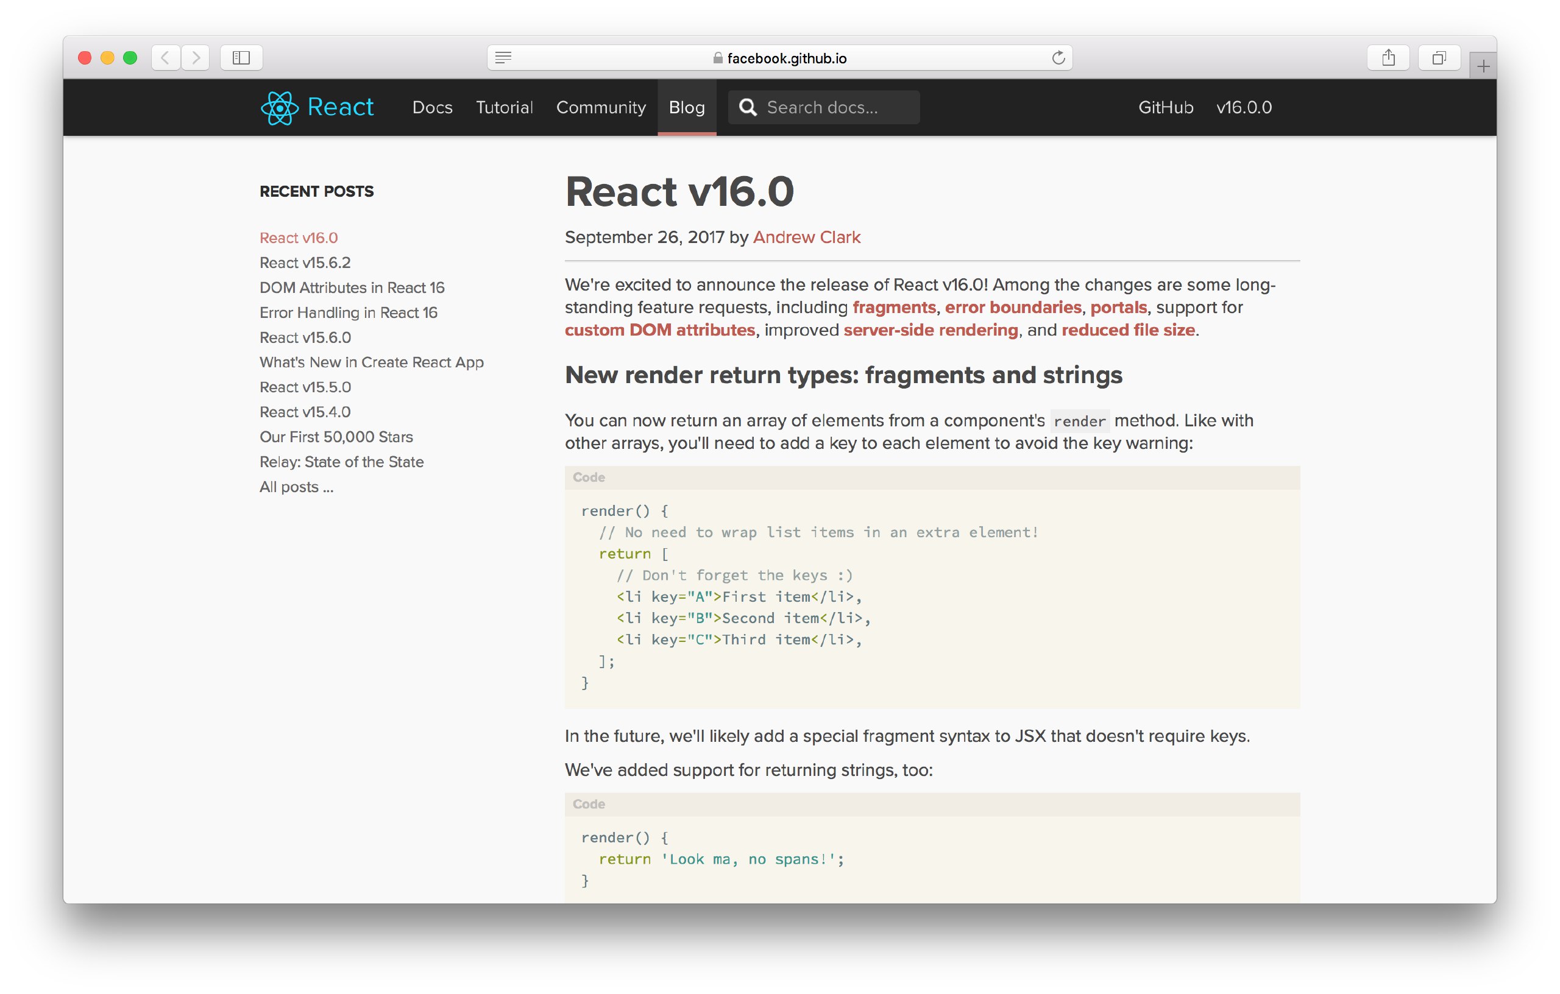Image resolution: width=1560 pixels, height=994 pixels.
Task: Show all tabs overview icon
Action: [x=1439, y=58]
